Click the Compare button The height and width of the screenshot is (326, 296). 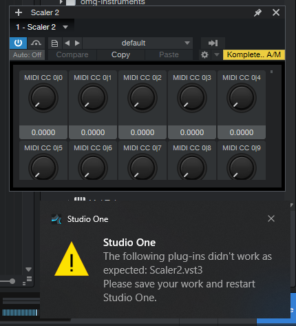click(x=72, y=54)
